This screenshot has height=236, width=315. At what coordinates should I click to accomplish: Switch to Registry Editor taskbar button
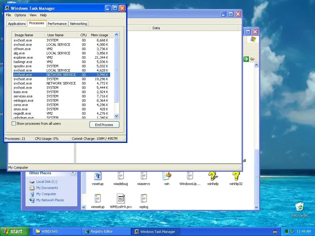106,231
